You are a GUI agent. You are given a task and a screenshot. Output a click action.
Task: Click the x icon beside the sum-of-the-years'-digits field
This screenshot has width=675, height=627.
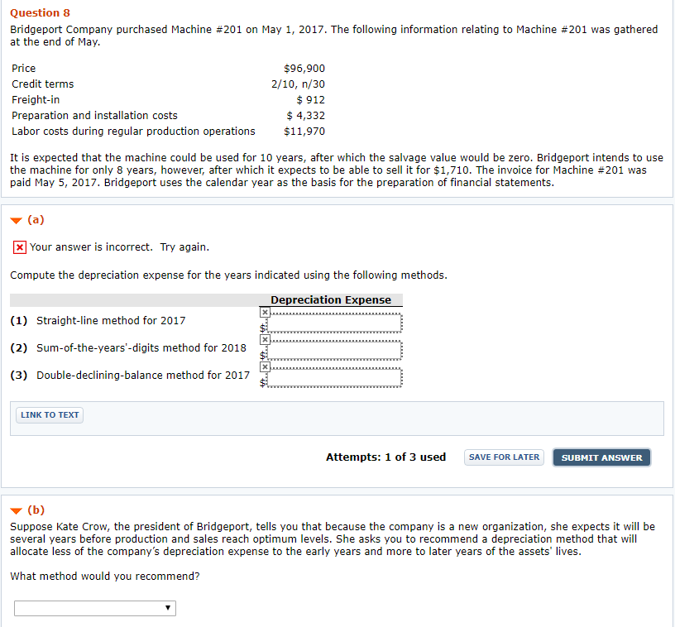265,339
